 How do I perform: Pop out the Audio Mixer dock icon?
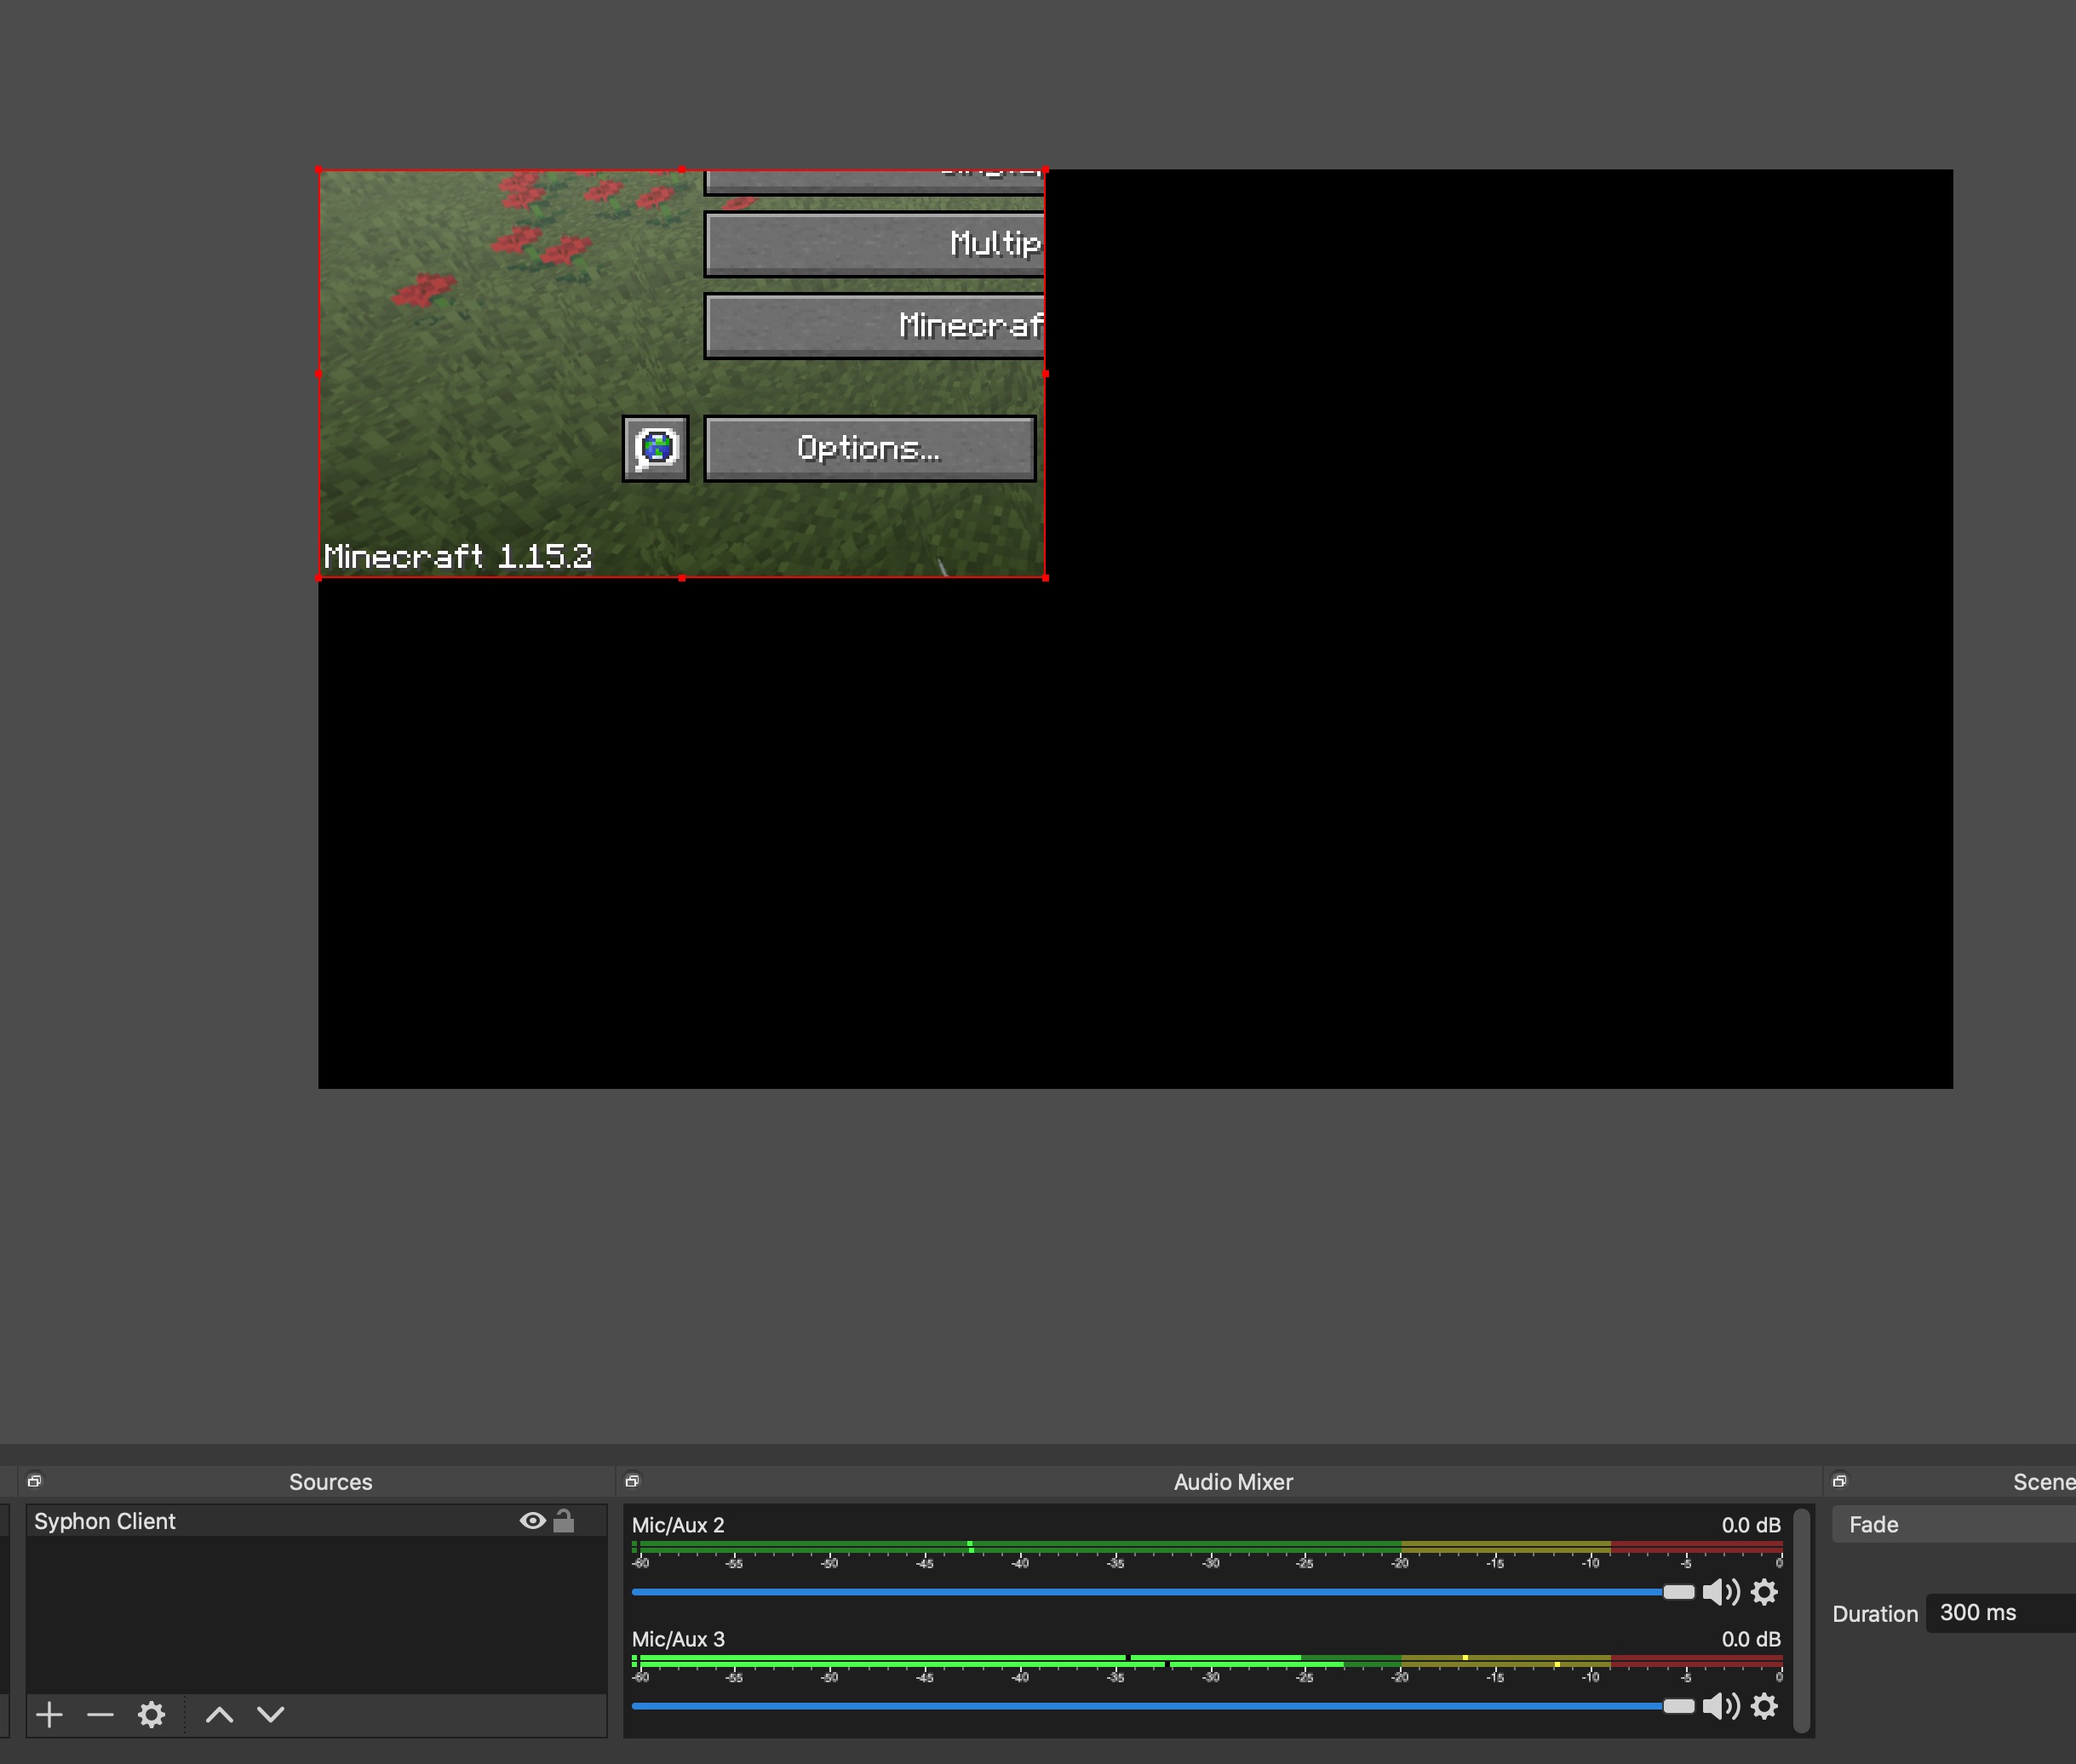632,1481
